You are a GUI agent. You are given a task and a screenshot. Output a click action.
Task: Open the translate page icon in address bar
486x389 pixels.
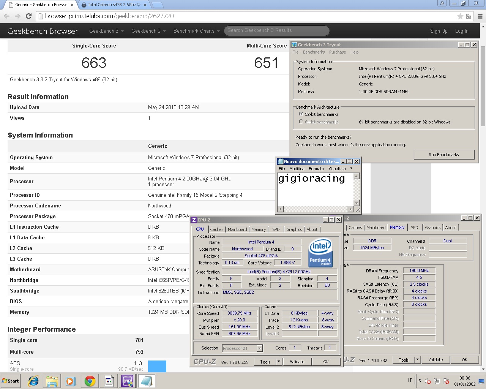pos(469,16)
